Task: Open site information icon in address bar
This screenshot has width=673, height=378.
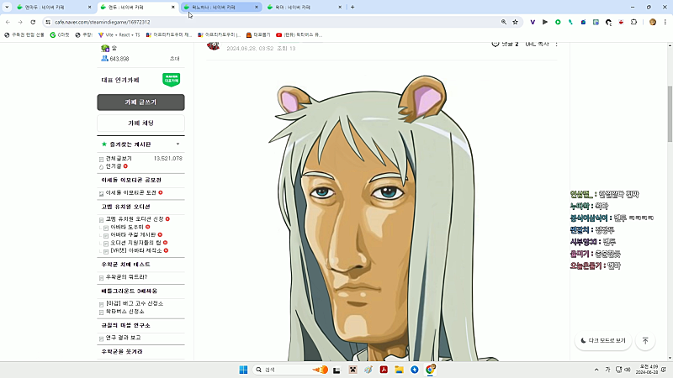Action: point(48,22)
